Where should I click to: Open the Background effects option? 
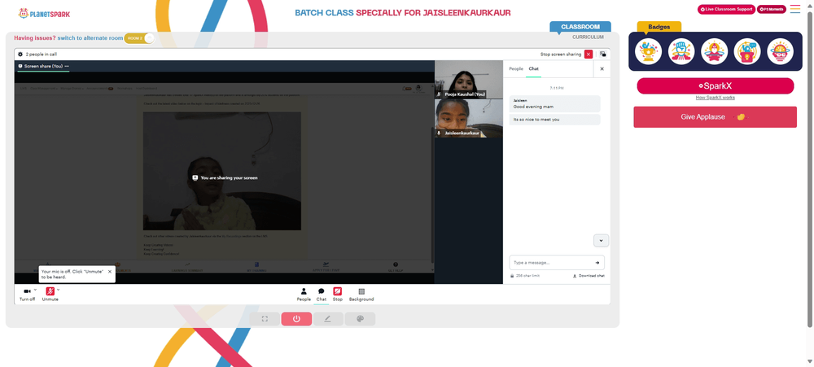(361, 295)
